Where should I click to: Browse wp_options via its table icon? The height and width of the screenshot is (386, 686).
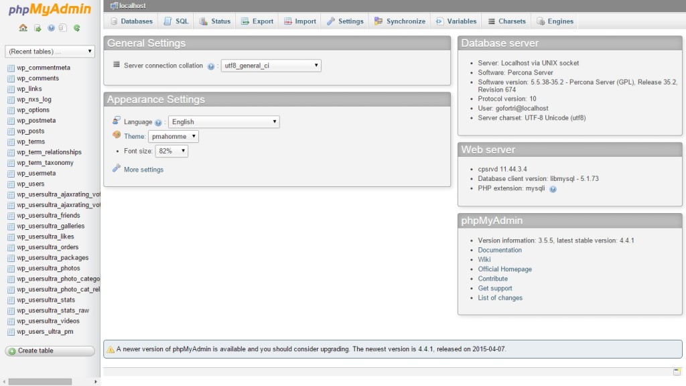coord(11,111)
